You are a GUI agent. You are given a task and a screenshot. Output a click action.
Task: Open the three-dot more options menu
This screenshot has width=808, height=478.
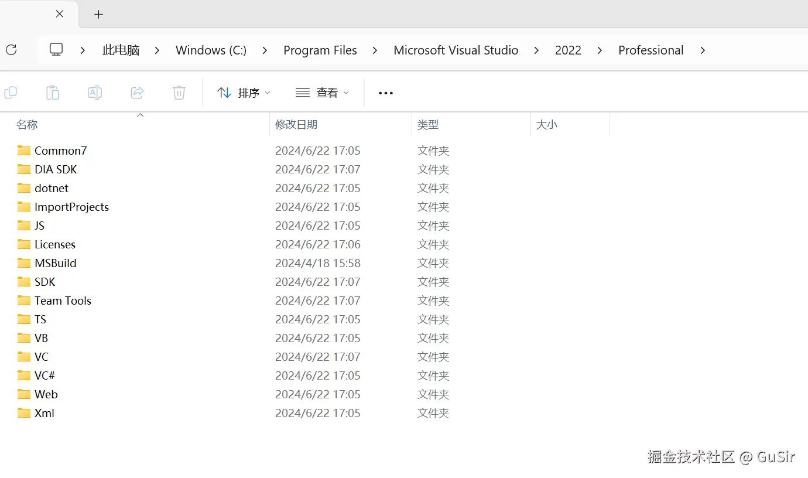(x=386, y=93)
